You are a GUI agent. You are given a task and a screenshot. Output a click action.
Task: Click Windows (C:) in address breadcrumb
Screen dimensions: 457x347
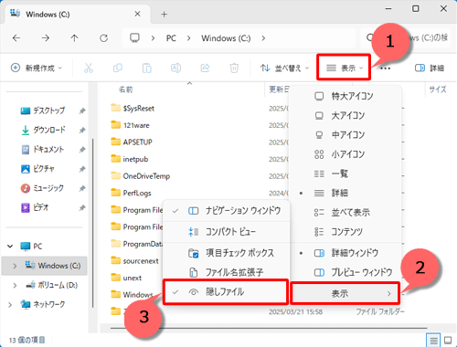[x=226, y=38]
